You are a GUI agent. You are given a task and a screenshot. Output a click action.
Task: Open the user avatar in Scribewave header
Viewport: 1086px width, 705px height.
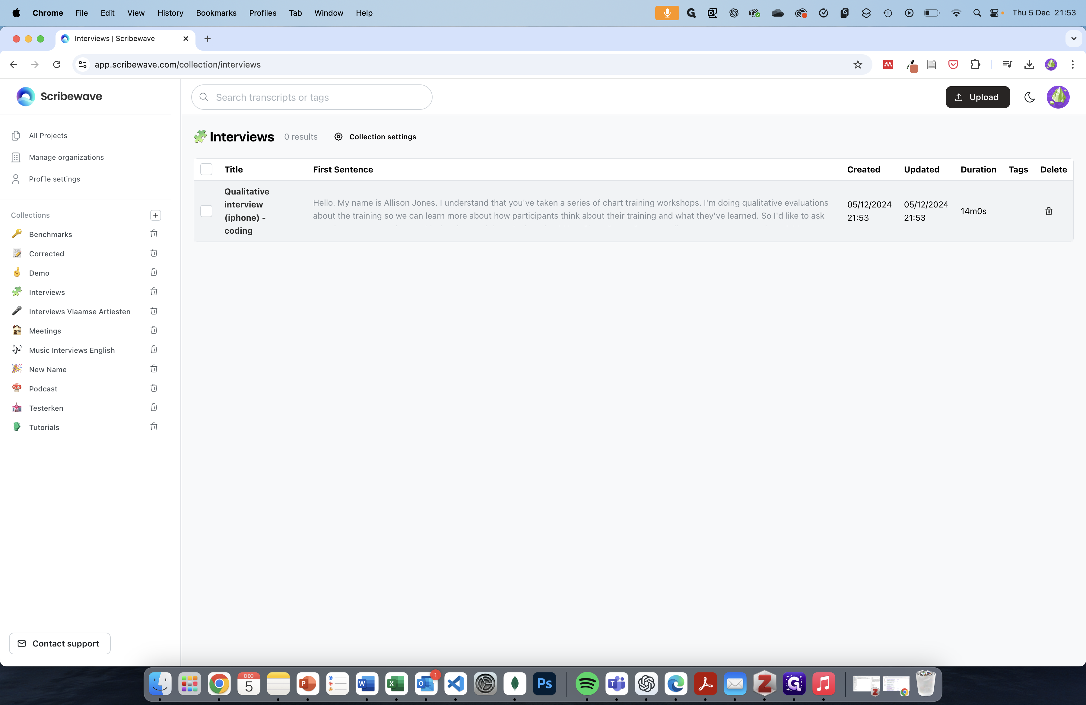coord(1058,97)
